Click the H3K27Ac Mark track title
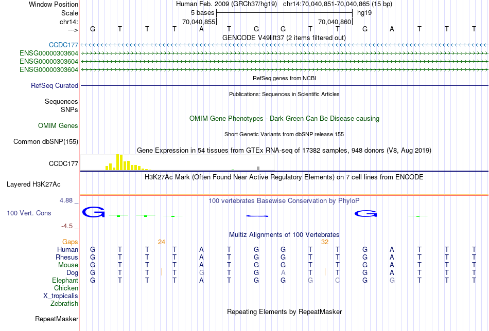 pos(284,177)
